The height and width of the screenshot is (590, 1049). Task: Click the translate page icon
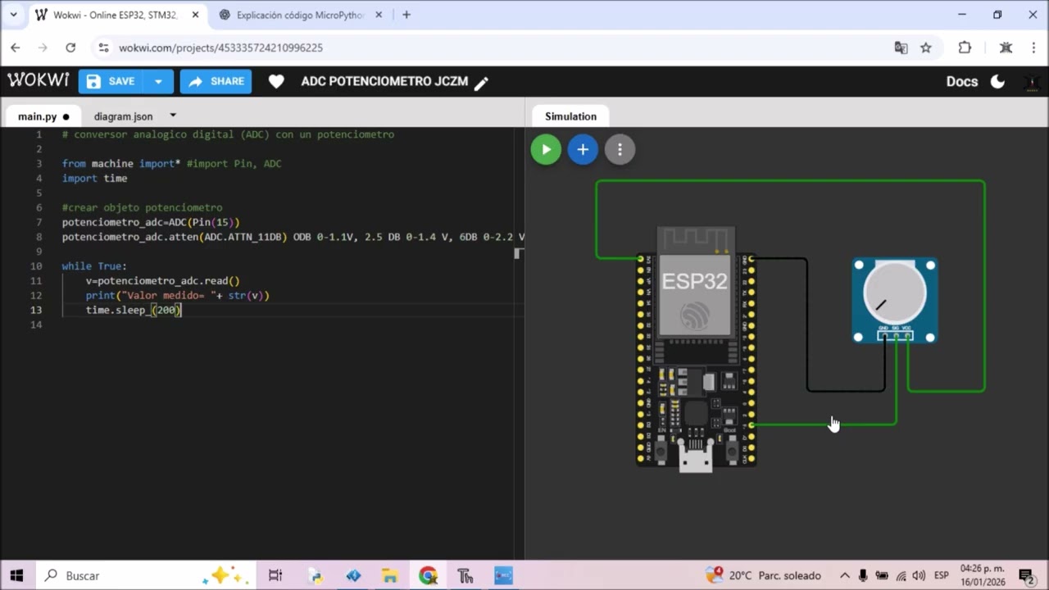901,48
